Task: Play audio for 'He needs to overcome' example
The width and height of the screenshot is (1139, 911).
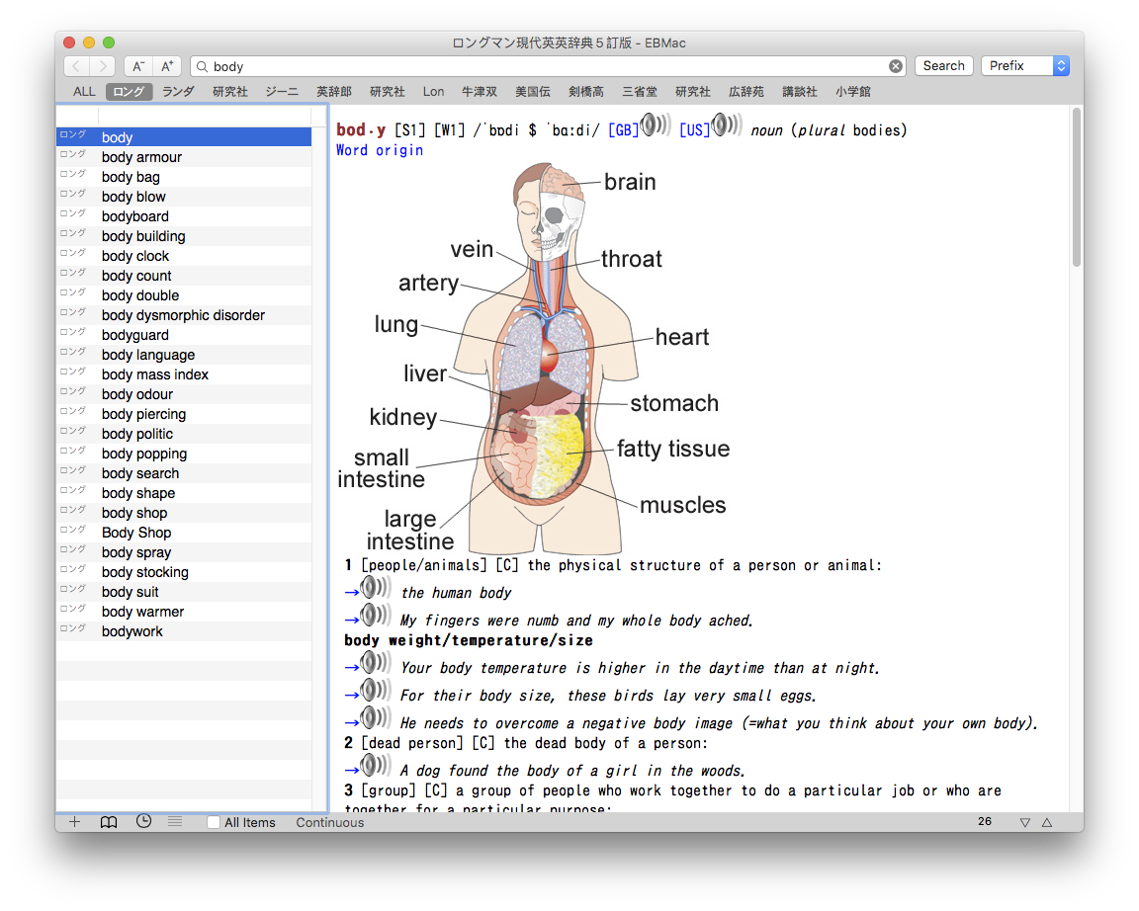Action: (x=377, y=718)
